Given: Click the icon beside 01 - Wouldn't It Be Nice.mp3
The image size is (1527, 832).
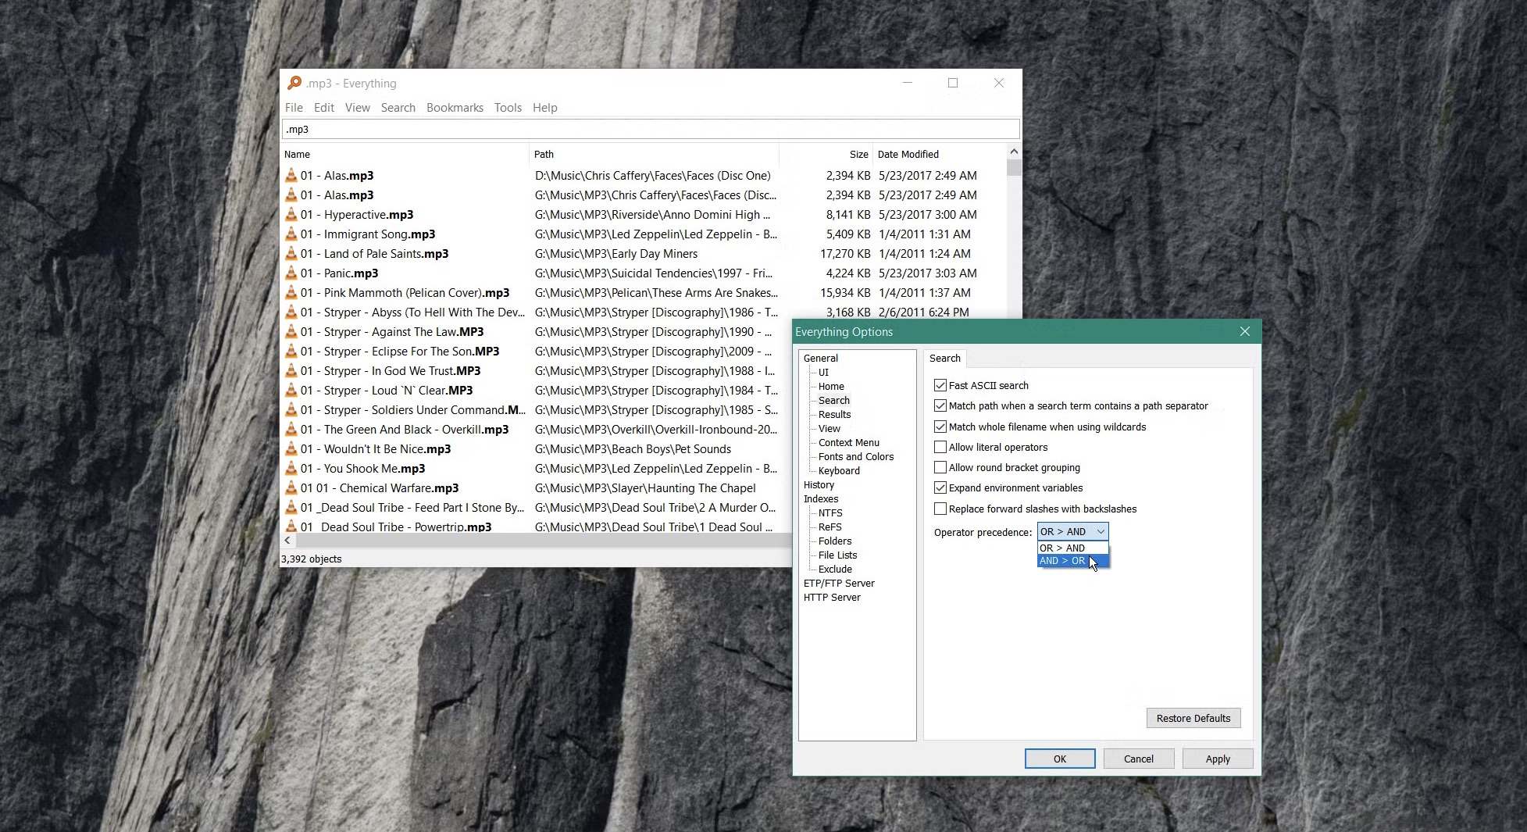Looking at the screenshot, I should [290, 448].
